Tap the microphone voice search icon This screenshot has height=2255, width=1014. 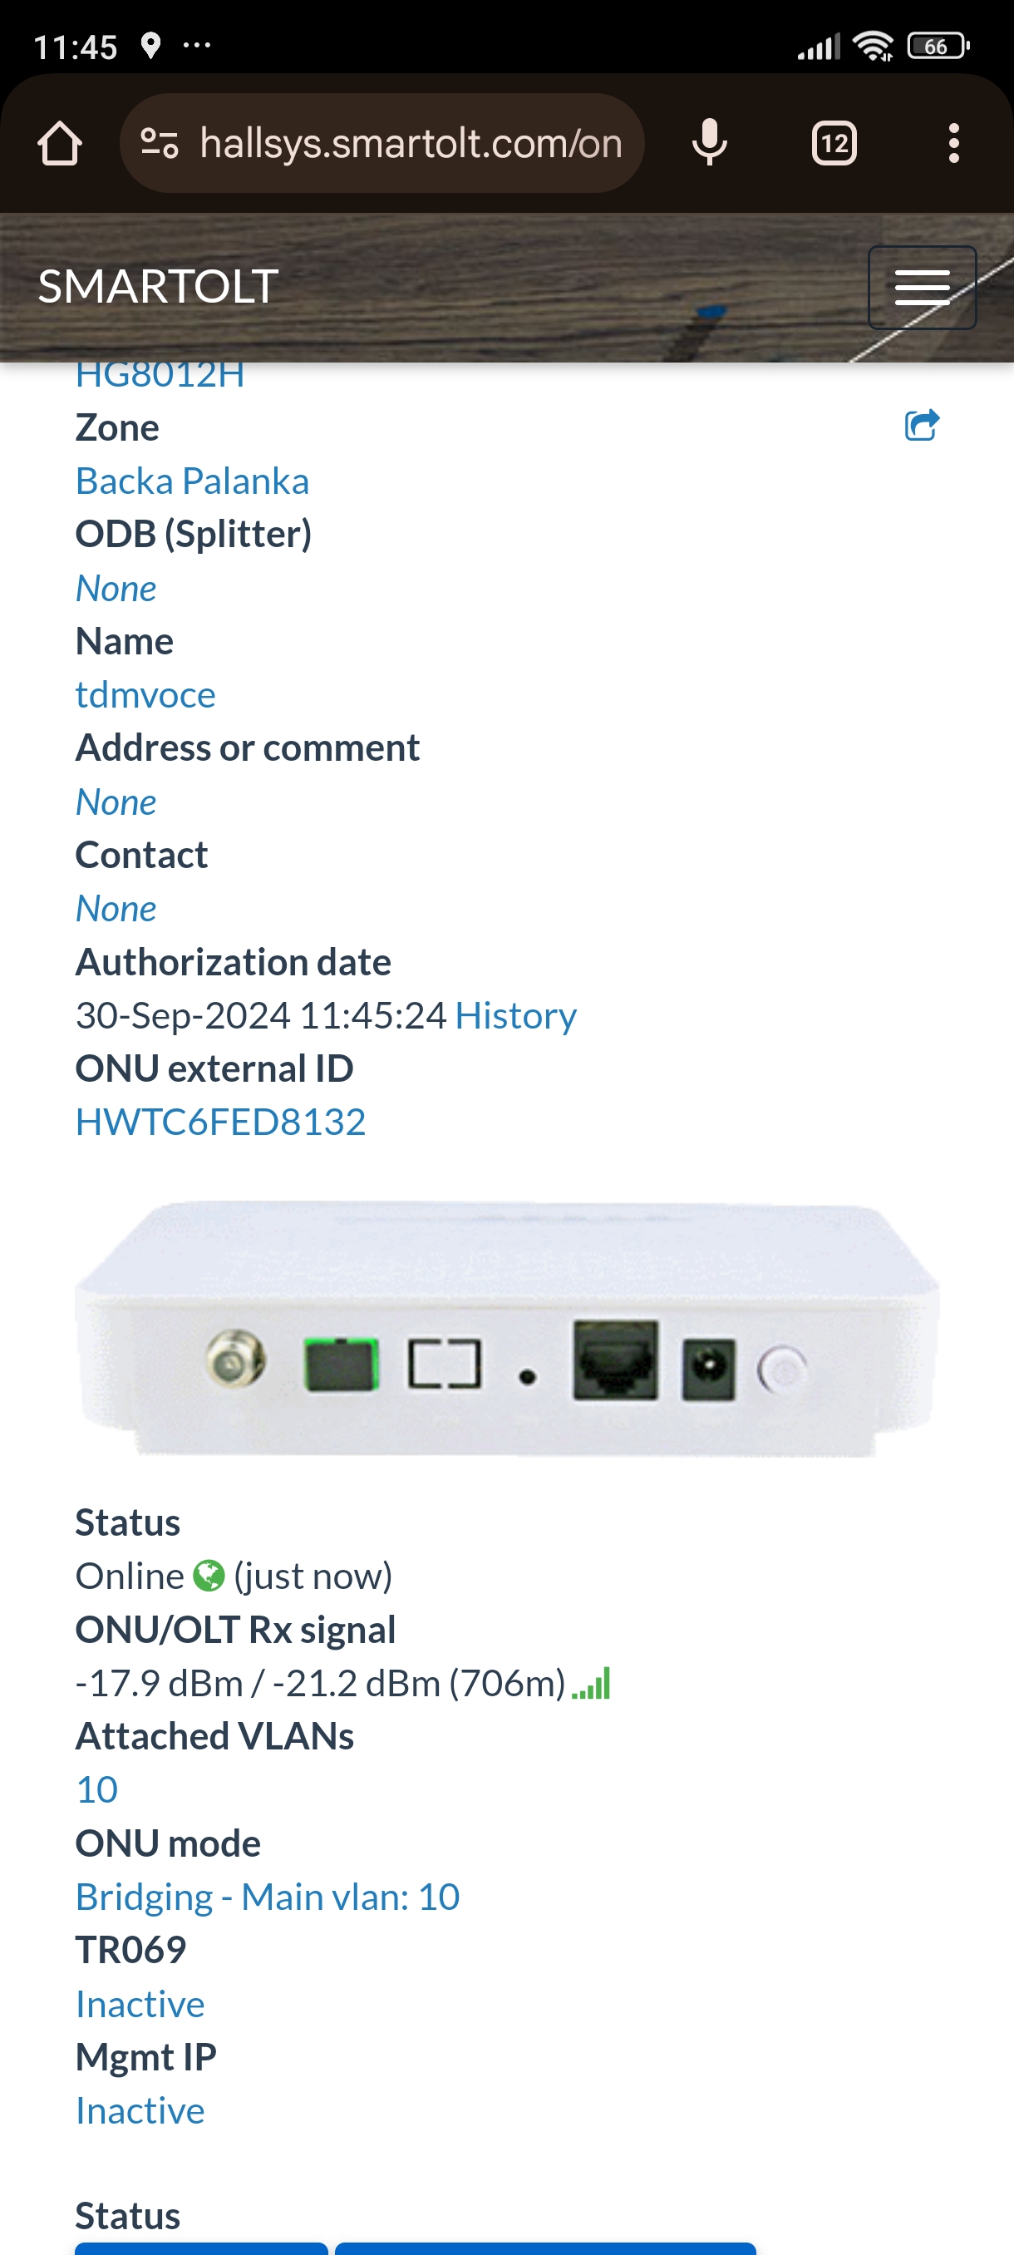point(710,143)
